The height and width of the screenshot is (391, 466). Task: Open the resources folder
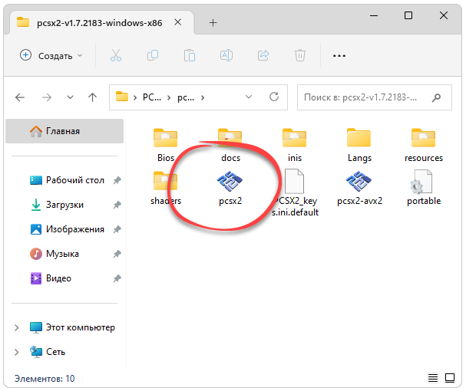424,145
